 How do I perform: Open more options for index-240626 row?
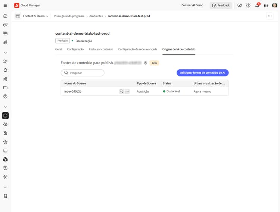point(127,91)
